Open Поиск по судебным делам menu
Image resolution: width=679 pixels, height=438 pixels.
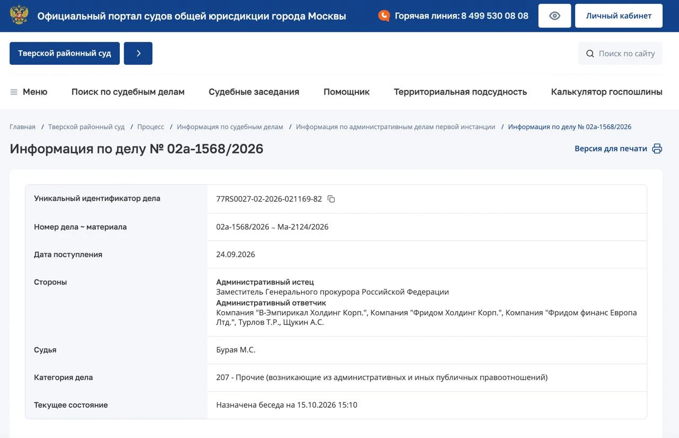coord(128,92)
